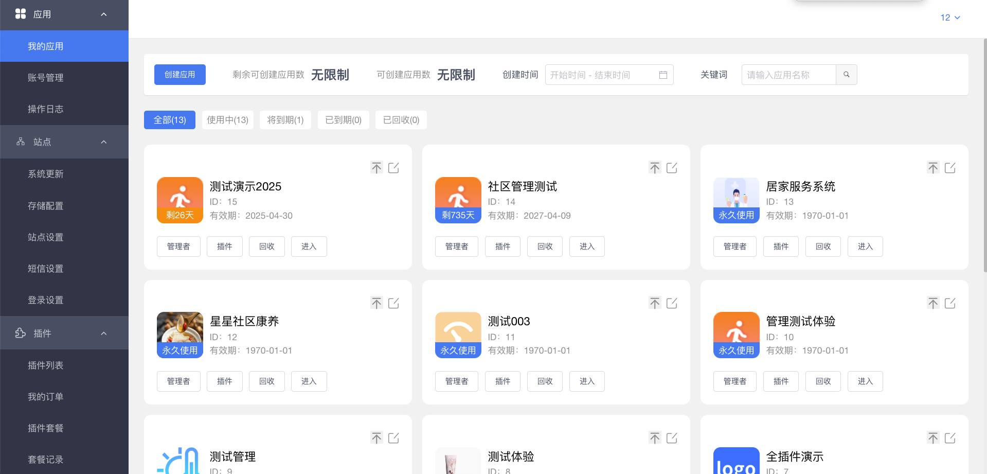Collapse the 站点 sidebar section
Screen dimensions: 987x474
click(104, 142)
